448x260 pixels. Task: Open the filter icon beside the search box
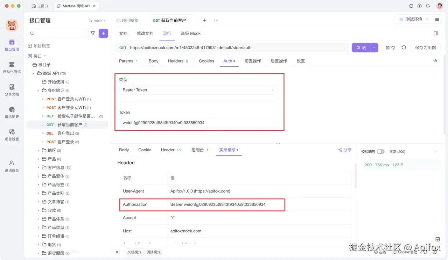93,33
